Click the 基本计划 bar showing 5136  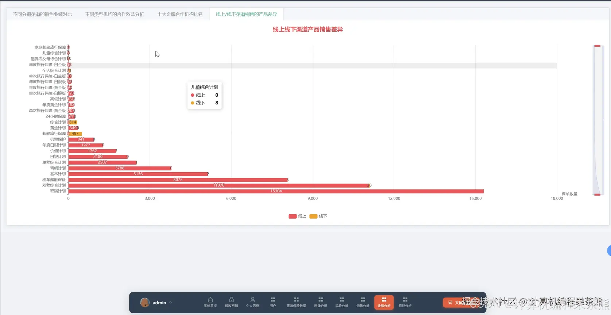[138, 174]
